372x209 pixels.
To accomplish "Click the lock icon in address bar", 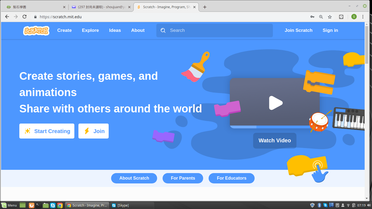I will point(35,17).
